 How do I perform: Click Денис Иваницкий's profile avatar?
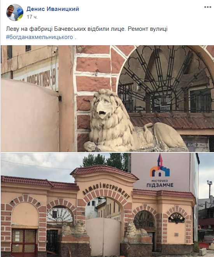(15, 12)
